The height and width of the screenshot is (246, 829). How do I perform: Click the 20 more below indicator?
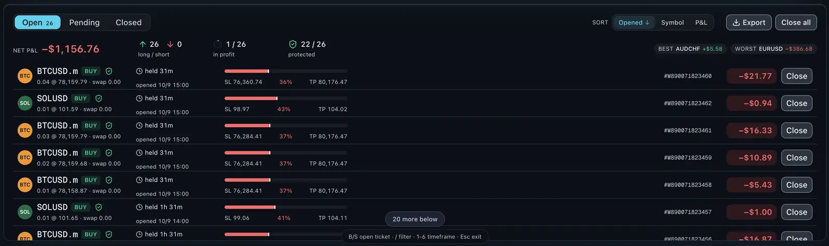click(415, 219)
